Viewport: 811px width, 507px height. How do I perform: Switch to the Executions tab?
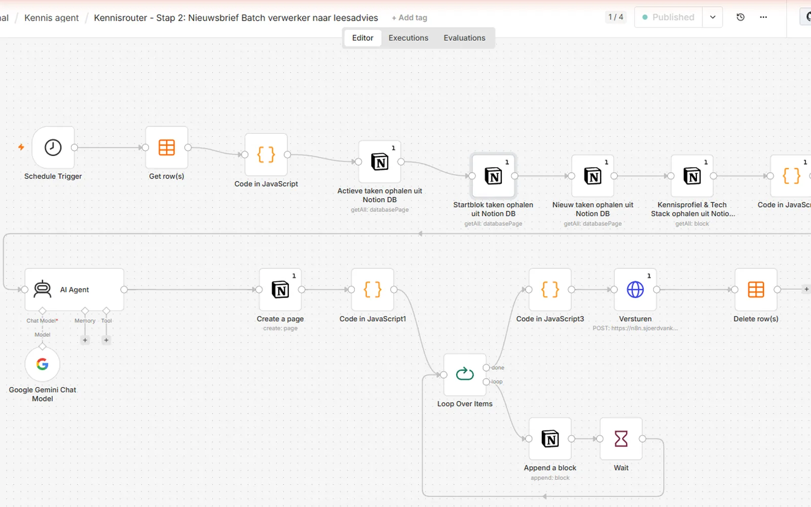[x=408, y=38]
